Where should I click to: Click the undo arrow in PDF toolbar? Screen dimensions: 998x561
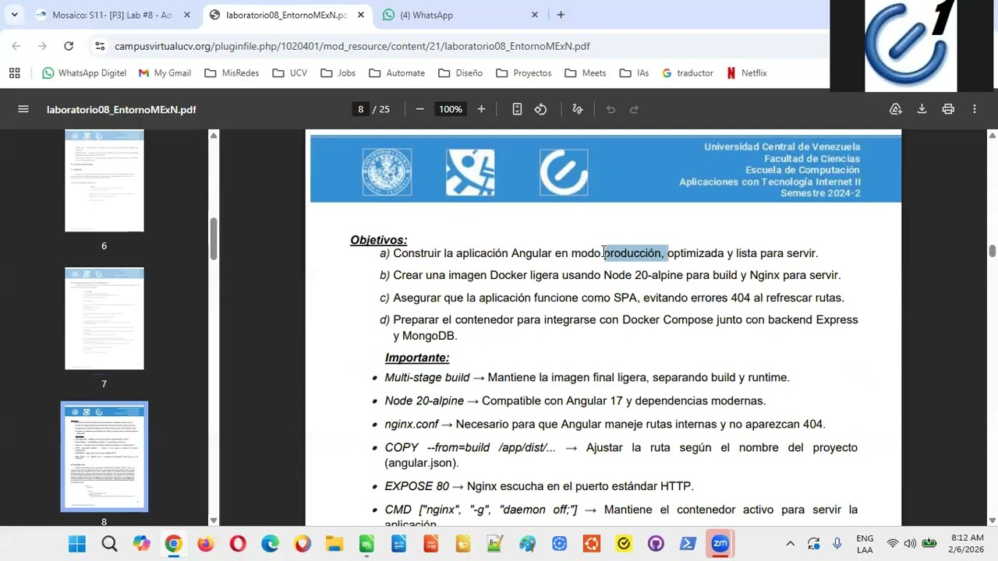tap(610, 109)
